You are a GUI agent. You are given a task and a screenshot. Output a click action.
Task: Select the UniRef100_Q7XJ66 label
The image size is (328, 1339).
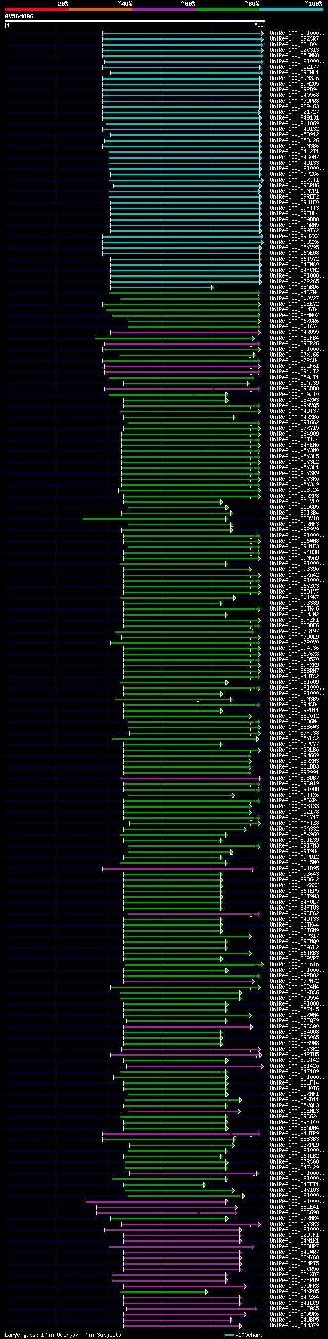point(294,355)
